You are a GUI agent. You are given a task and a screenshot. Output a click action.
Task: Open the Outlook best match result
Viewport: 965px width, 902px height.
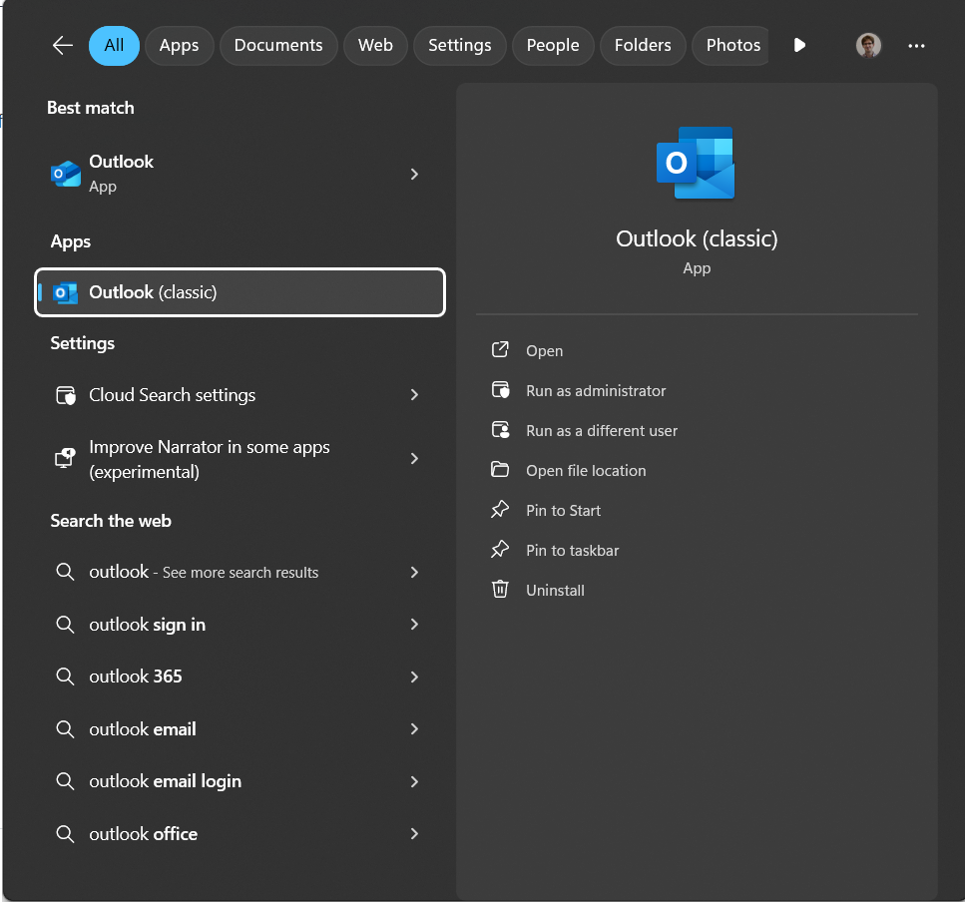pyautogui.click(x=241, y=175)
